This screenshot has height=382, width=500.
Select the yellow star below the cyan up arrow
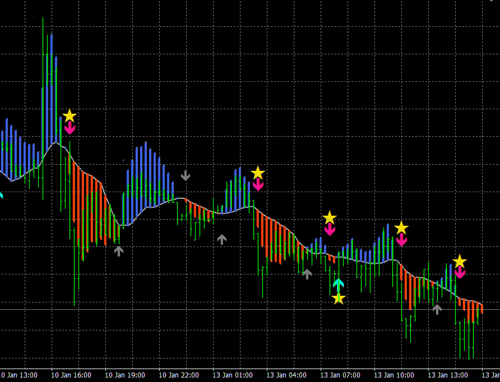pos(338,298)
